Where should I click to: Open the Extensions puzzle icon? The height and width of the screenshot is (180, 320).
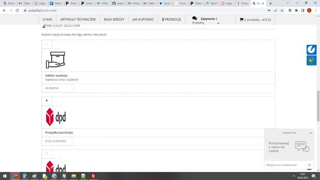[x=296, y=11]
